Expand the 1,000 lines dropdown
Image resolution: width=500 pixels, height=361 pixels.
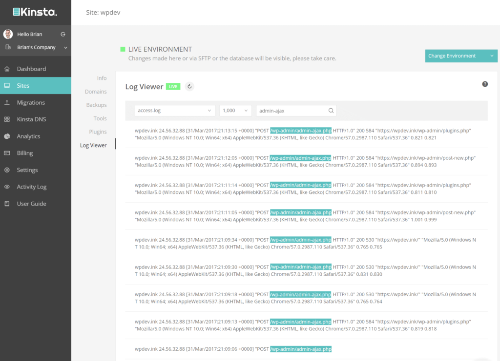pyautogui.click(x=235, y=111)
